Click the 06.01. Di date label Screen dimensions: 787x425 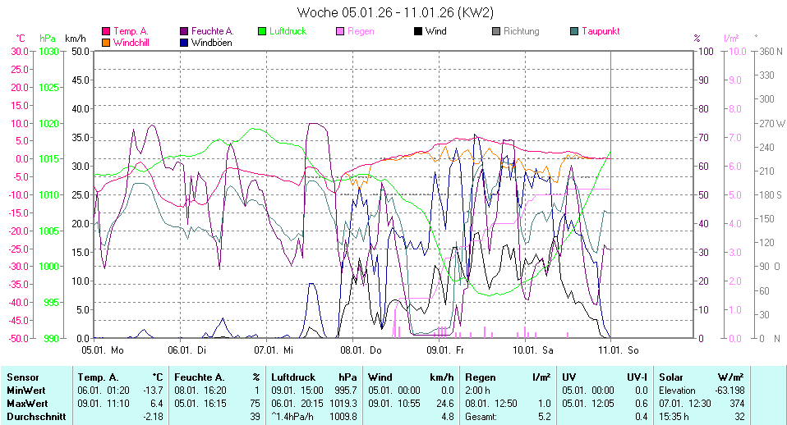[x=190, y=350]
